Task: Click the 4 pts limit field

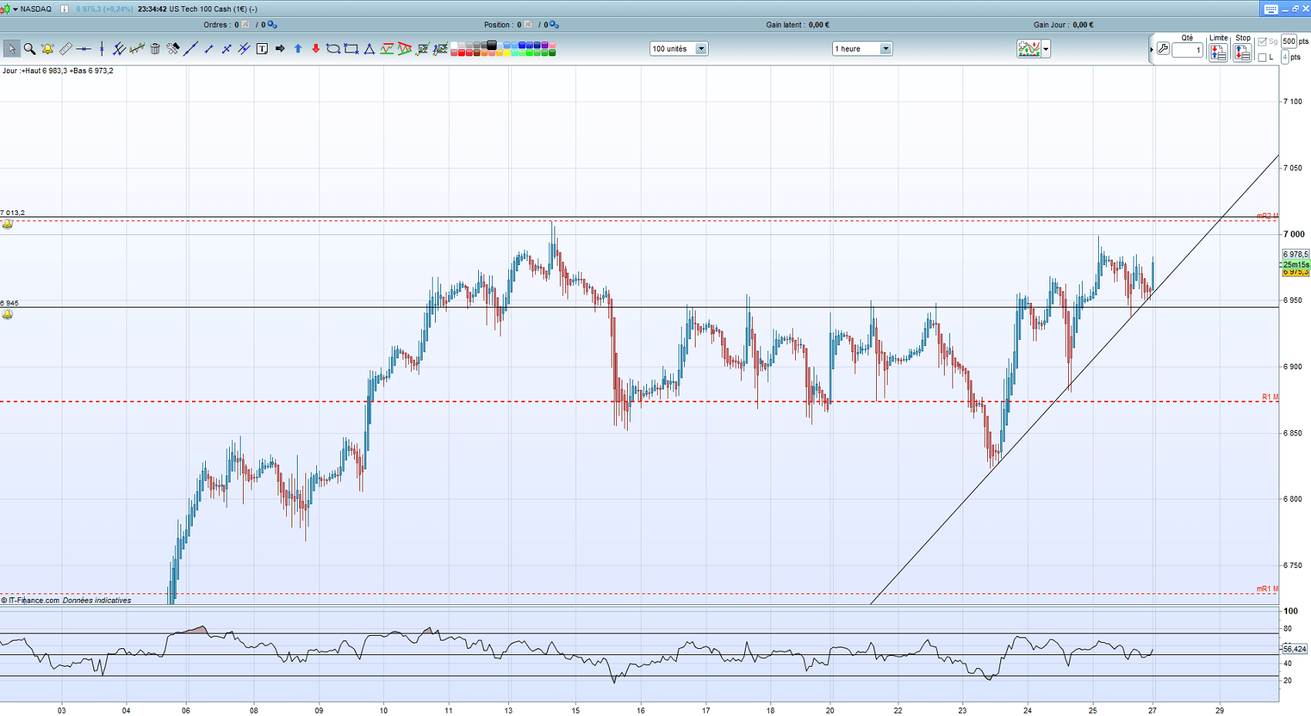Action: (x=1285, y=57)
